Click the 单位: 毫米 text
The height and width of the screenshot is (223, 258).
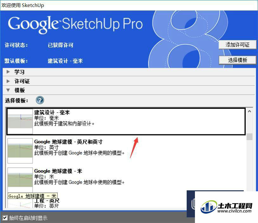click(46, 118)
